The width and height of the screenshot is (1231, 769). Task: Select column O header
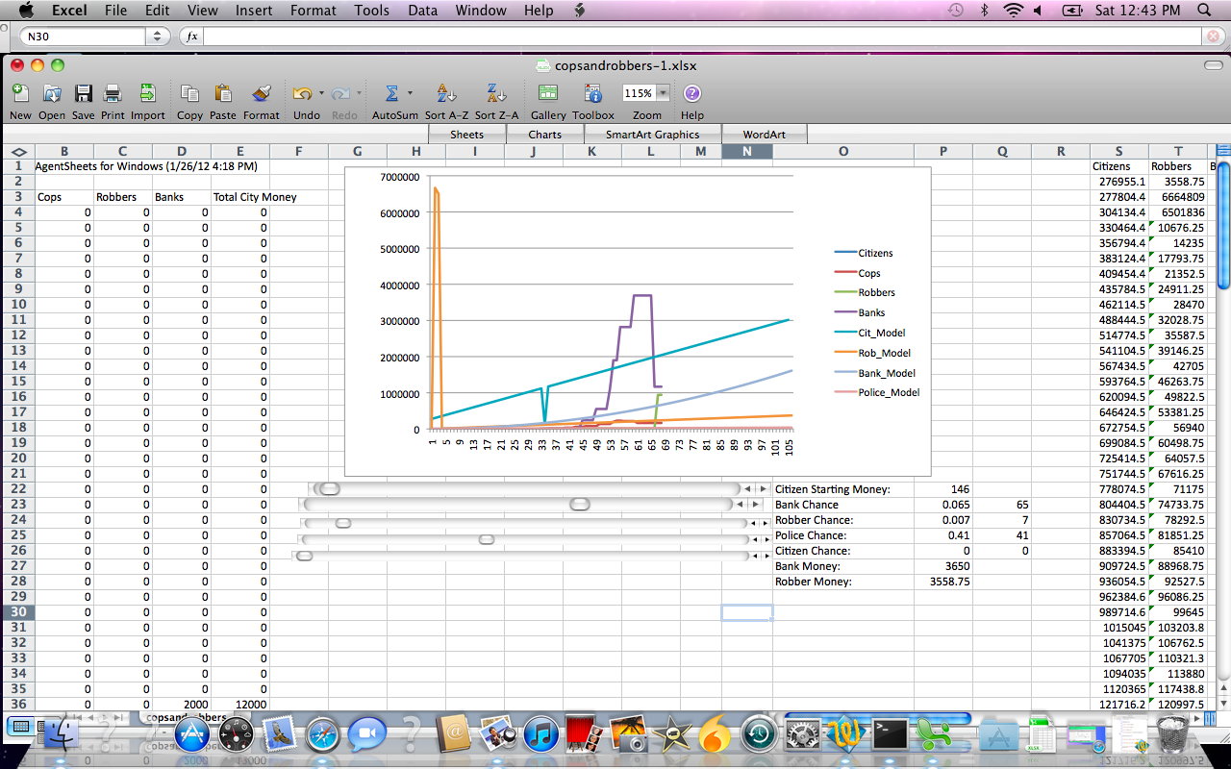pyautogui.click(x=843, y=151)
